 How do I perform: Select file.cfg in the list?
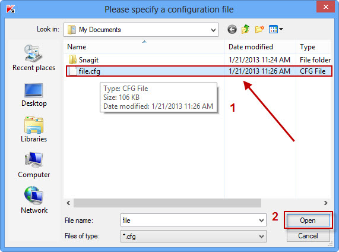coord(199,71)
